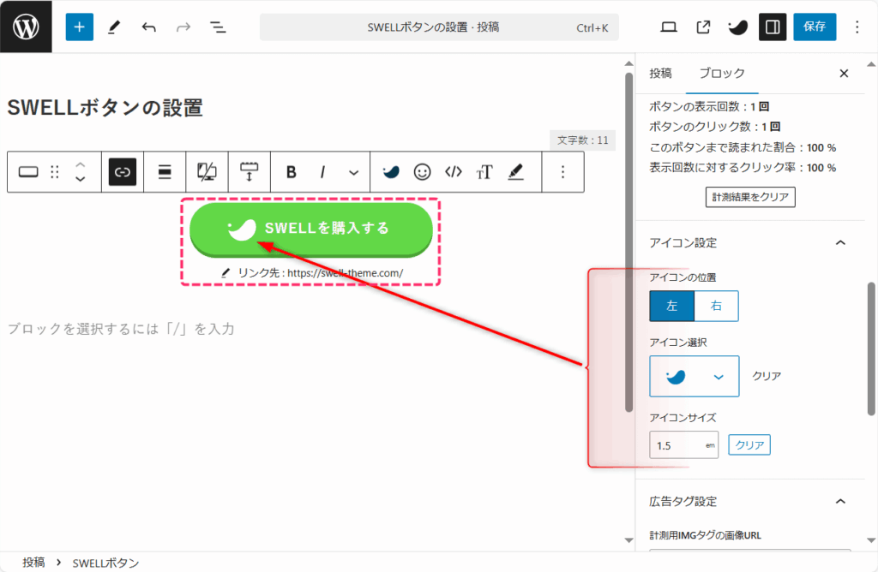Click the アイコンサイズ input field
This screenshot has width=878, height=572.
pos(677,445)
